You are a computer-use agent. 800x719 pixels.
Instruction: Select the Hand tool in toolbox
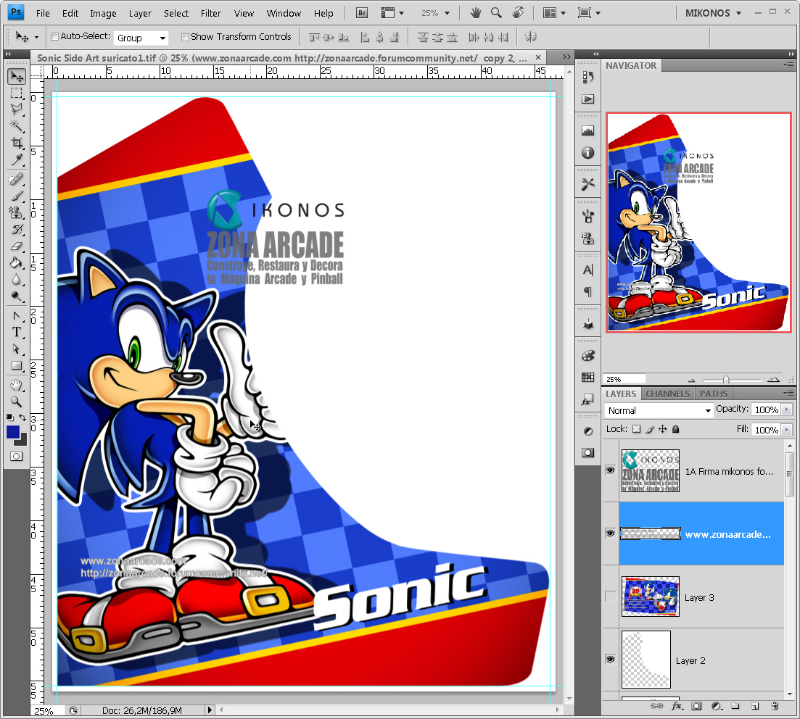click(x=17, y=386)
